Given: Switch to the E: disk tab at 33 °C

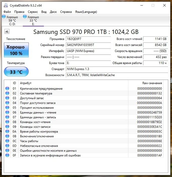Looking at the screenshot, I should pos(33,20).
